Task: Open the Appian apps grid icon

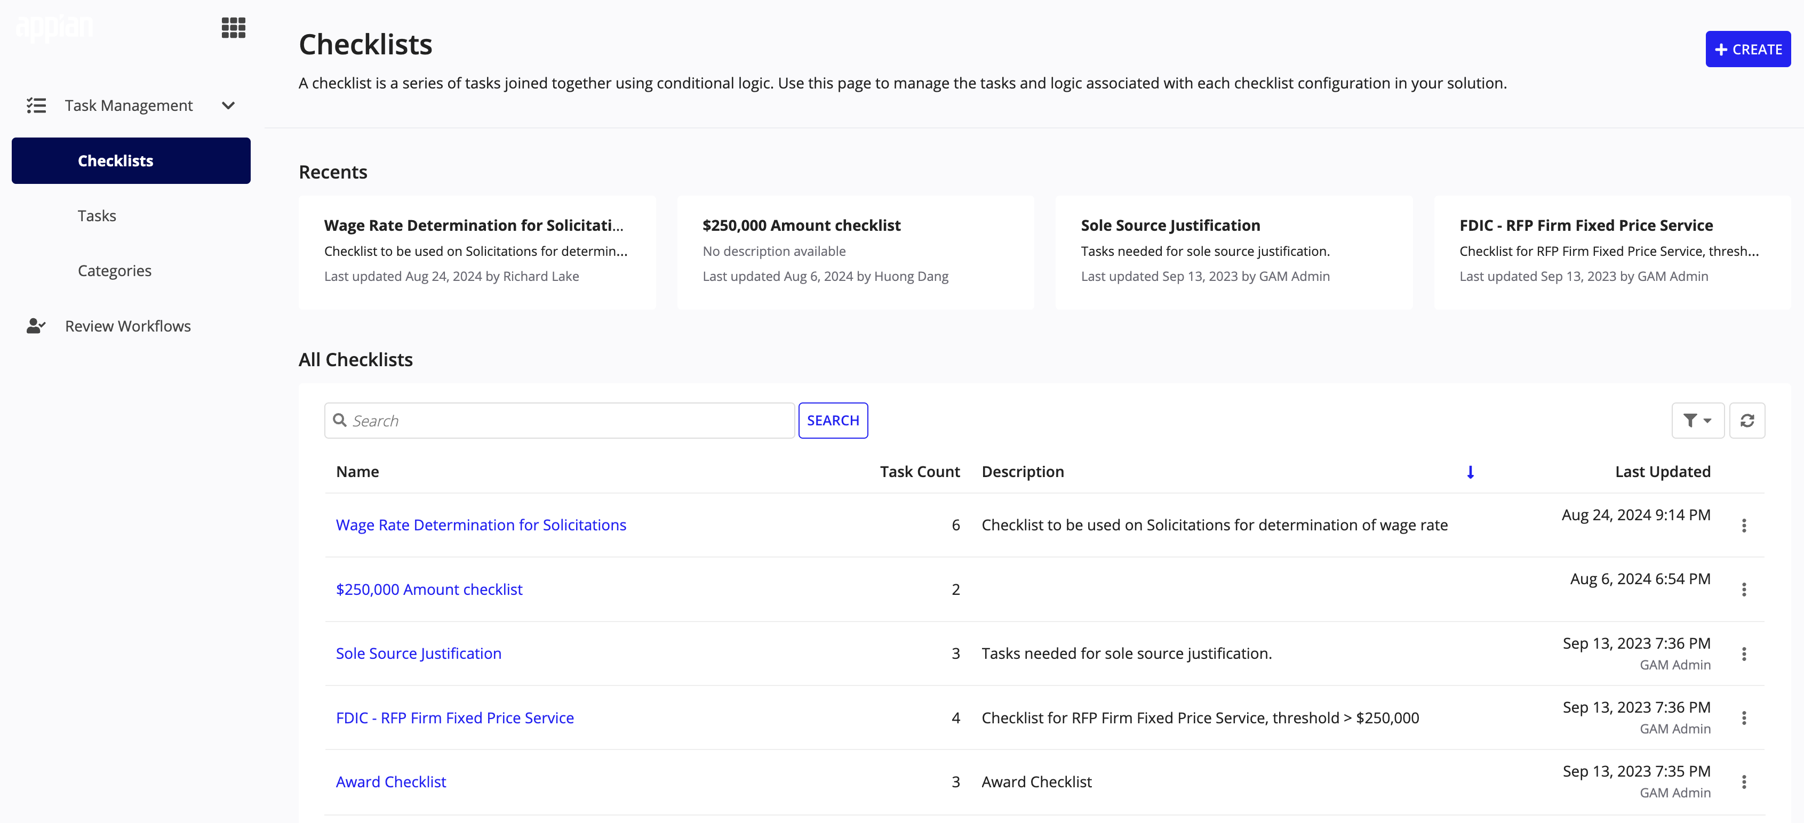Action: [x=233, y=28]
